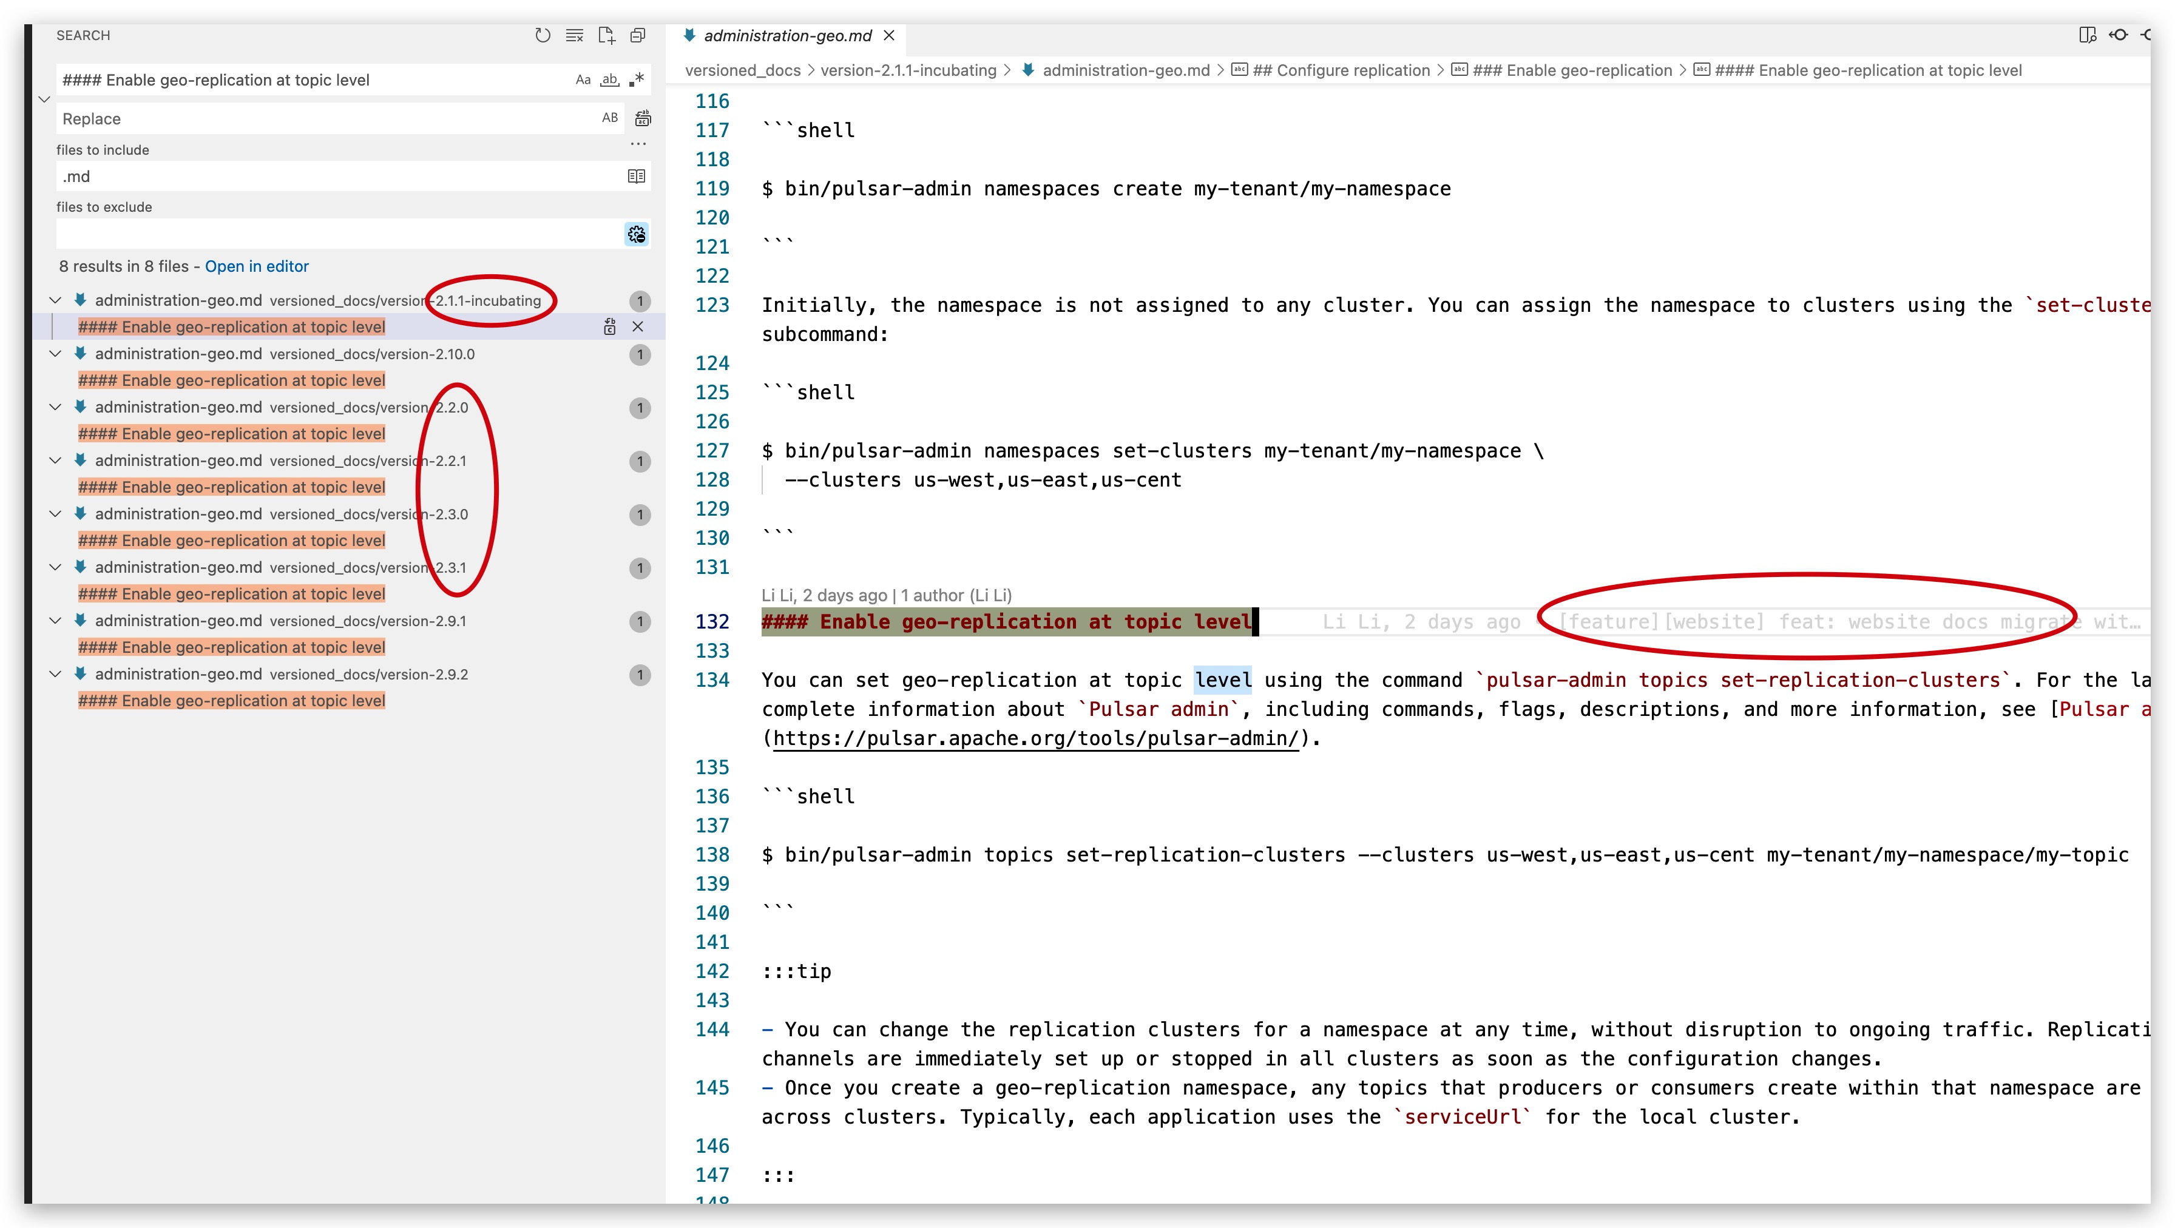Click the 'Open in editor' link
Screen dimensions: 2175x1228
(x=257, y=266)
